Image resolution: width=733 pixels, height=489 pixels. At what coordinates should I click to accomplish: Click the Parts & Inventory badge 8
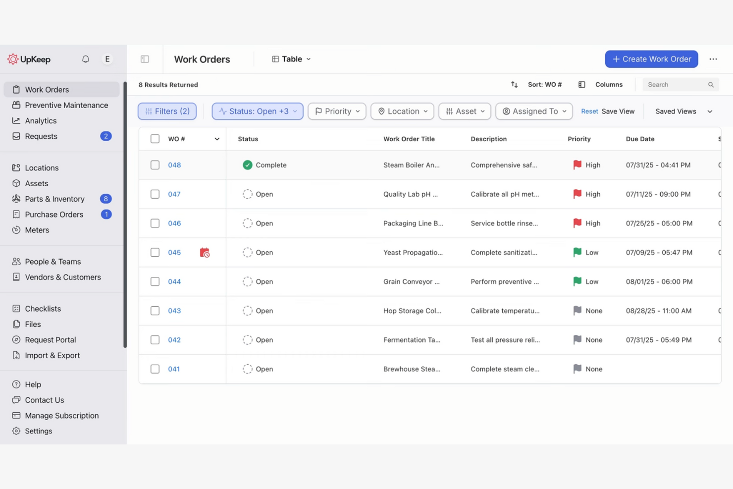105,199
